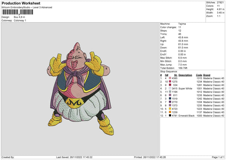The width and height of the screenshot is (226, 160).
Task: Click the Code column header
Action: [x=199, y=75]
